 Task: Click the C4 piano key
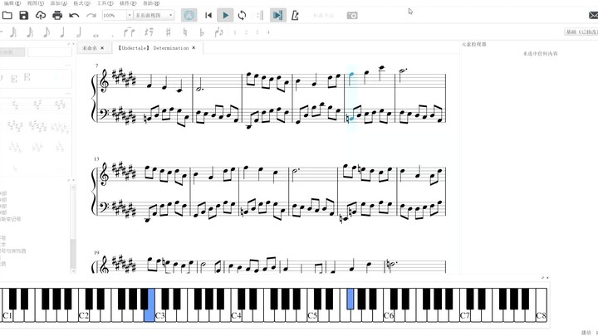pyautogui.click(x=236, y=314)
